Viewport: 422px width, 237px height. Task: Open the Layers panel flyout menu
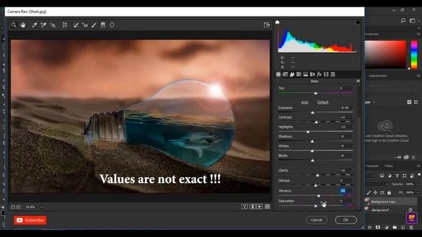(419, 166)
